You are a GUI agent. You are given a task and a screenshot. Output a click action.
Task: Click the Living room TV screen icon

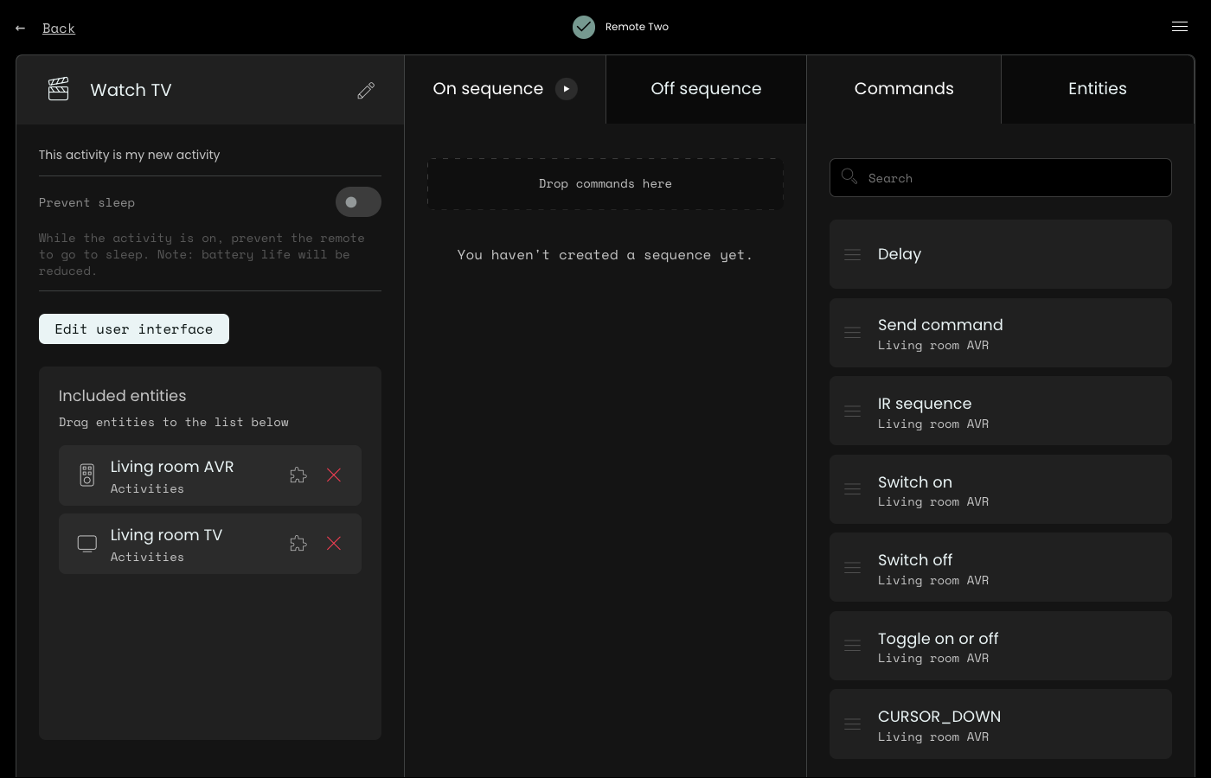[x=87, y=544]
